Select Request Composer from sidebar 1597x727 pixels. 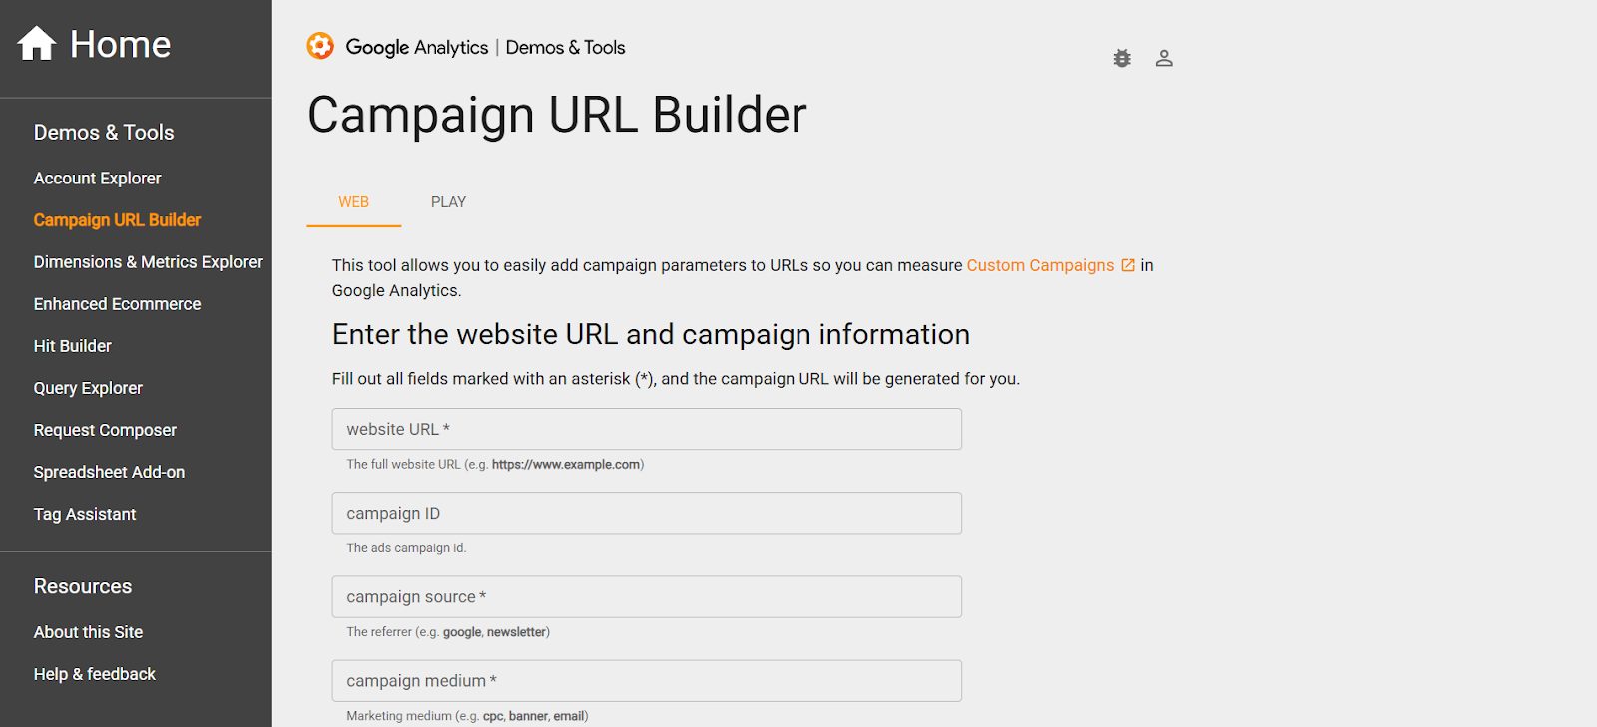(105, 430)
